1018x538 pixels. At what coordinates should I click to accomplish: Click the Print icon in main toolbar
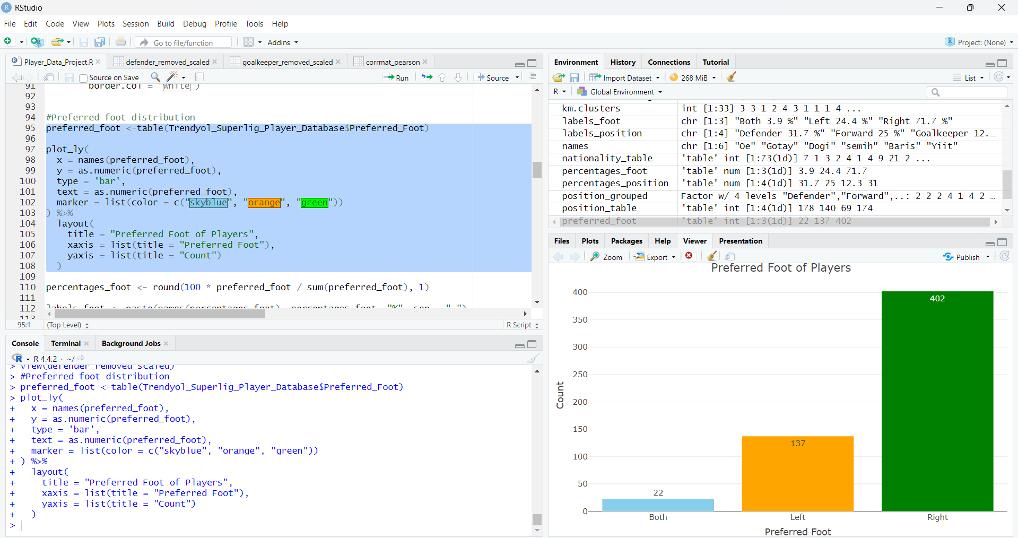point(121,42)
